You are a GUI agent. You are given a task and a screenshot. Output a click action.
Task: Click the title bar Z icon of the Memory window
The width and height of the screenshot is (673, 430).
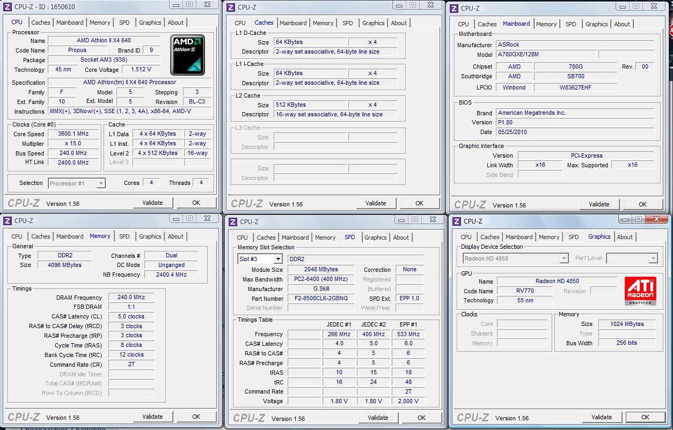pyautogui.click(x=8, y=220)
